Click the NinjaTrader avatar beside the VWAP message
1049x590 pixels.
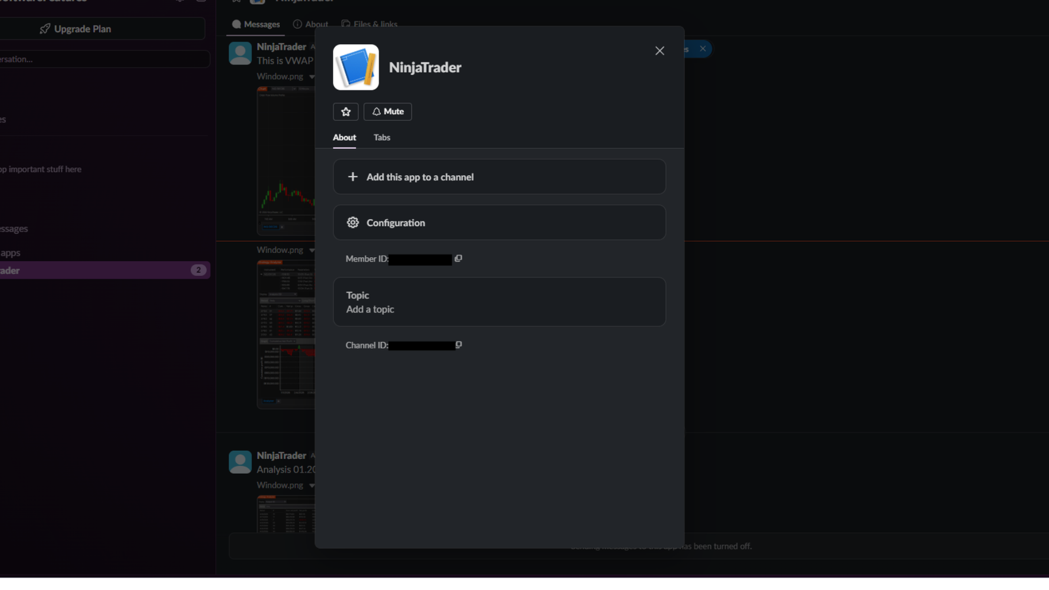pyautogui.click(x=240, y=53)
